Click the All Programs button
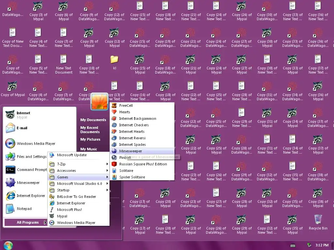This screenshot has height=250, width=334. (26, 222)
